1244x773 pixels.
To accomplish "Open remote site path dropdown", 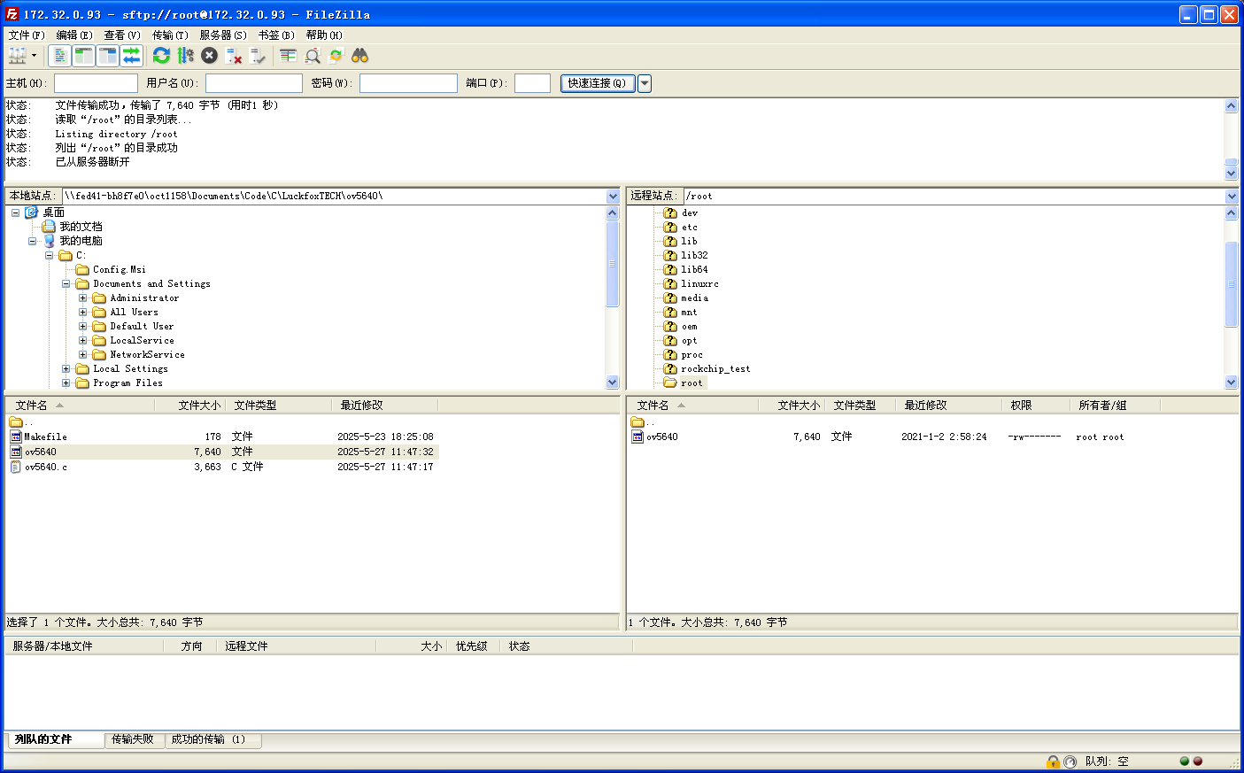I will [x=1232, y=197].
